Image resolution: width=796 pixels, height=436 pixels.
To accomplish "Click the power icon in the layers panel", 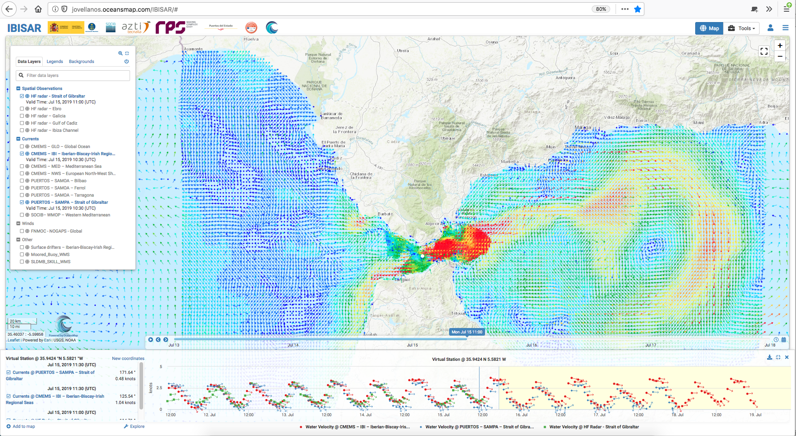I will click(126, 62).
